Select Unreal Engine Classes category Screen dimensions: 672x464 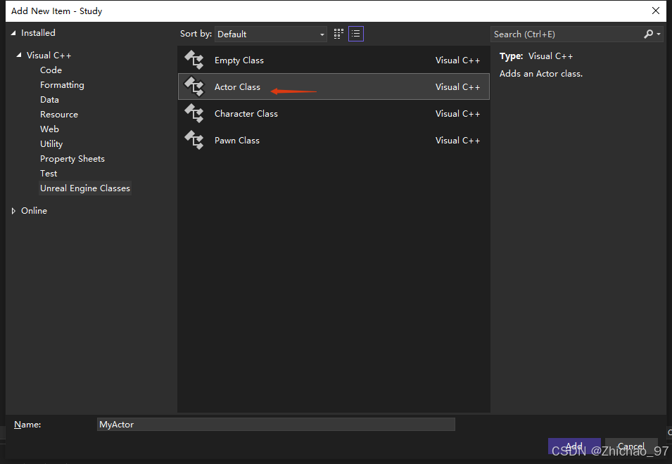coord(85,188)
